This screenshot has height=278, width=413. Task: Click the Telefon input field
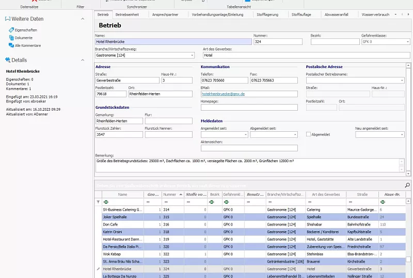tap(224, 80)
